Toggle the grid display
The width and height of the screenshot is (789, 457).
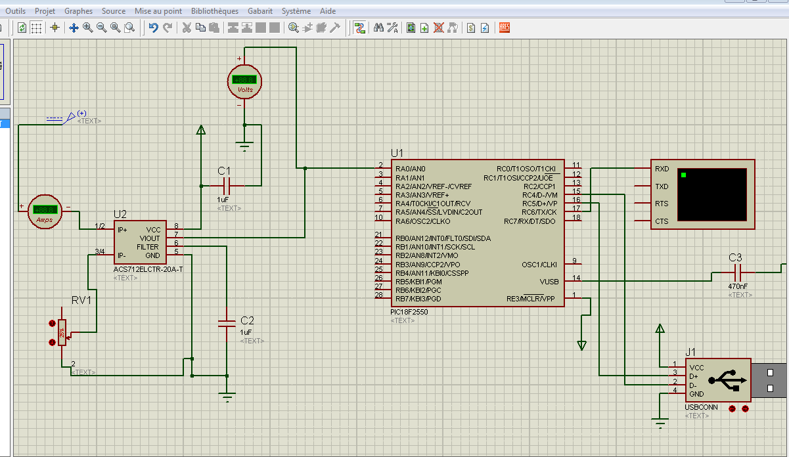[37, 28]
